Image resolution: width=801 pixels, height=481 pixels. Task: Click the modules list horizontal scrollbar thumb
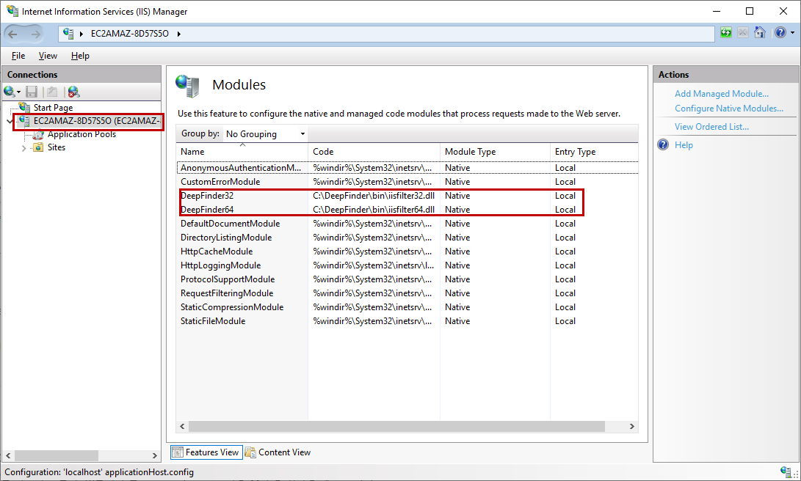[397, 427]
